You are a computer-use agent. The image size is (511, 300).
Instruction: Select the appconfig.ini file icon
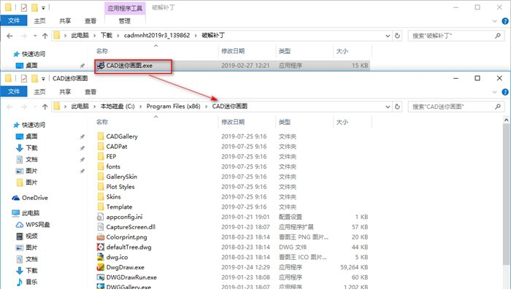[x=101, y=217]
